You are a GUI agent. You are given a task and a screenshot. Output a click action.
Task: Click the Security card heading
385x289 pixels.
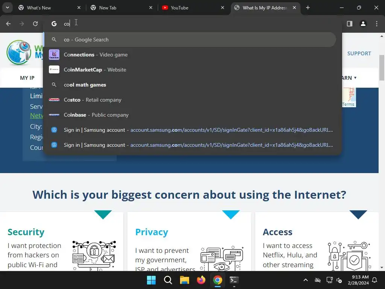(x=26, y=232)
